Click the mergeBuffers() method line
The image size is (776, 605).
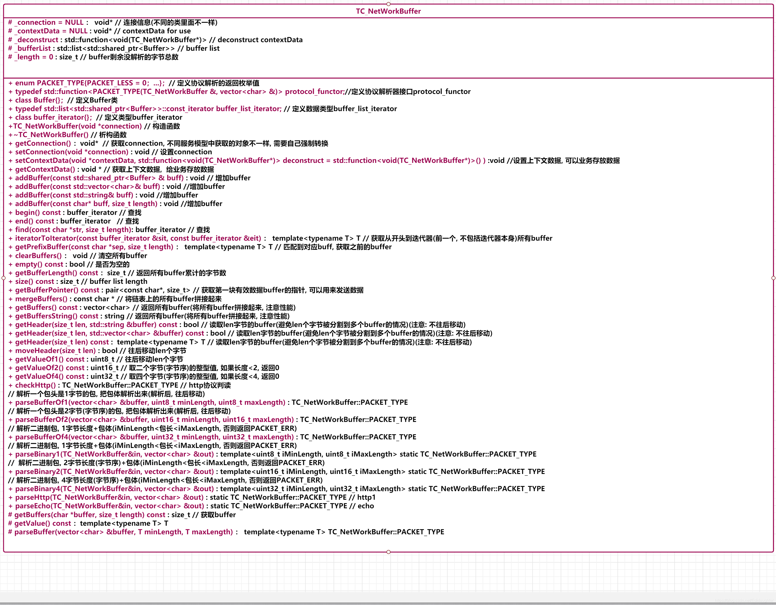(115, 299)
